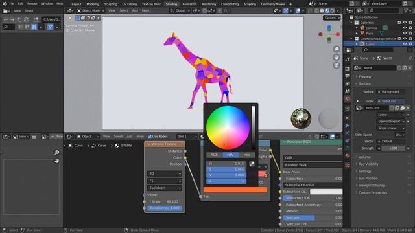The width and height of the screenshot is (415, 233).
Task: Click the Blender logo icon
Action: [5, 4]
